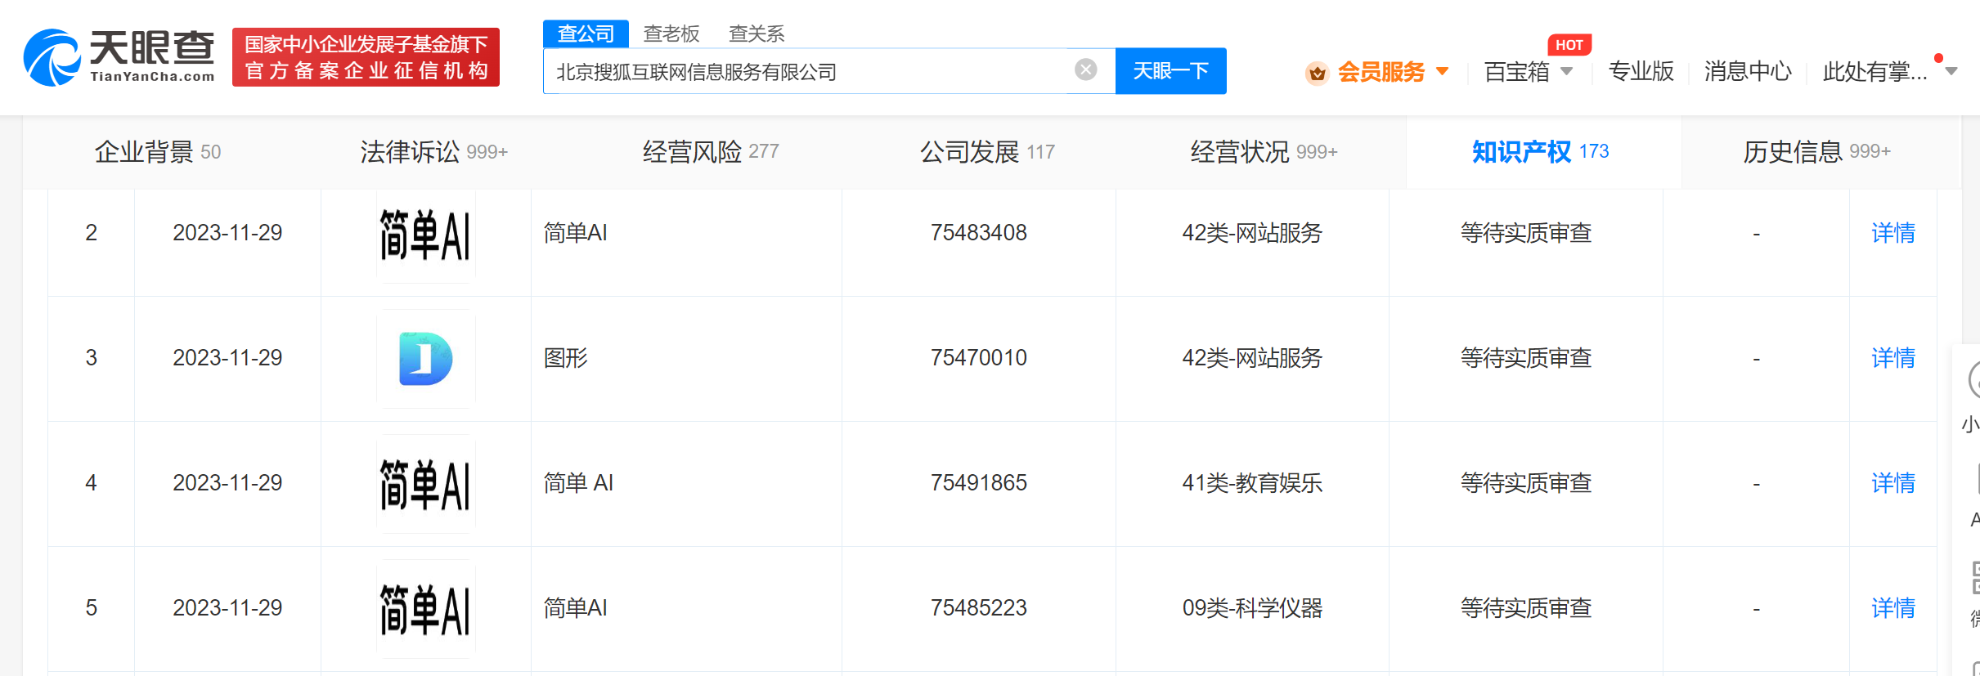1980x676 pixels.
Task: Open the 历史信息 tab
Action: 1816,152
